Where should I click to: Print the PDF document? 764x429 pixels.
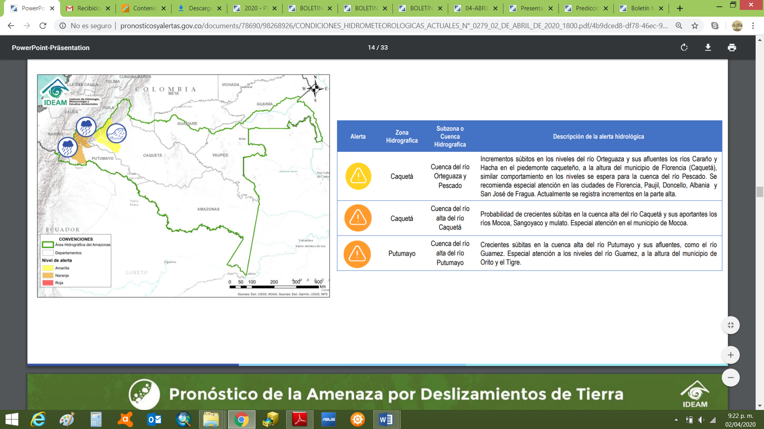click(732, 48)
